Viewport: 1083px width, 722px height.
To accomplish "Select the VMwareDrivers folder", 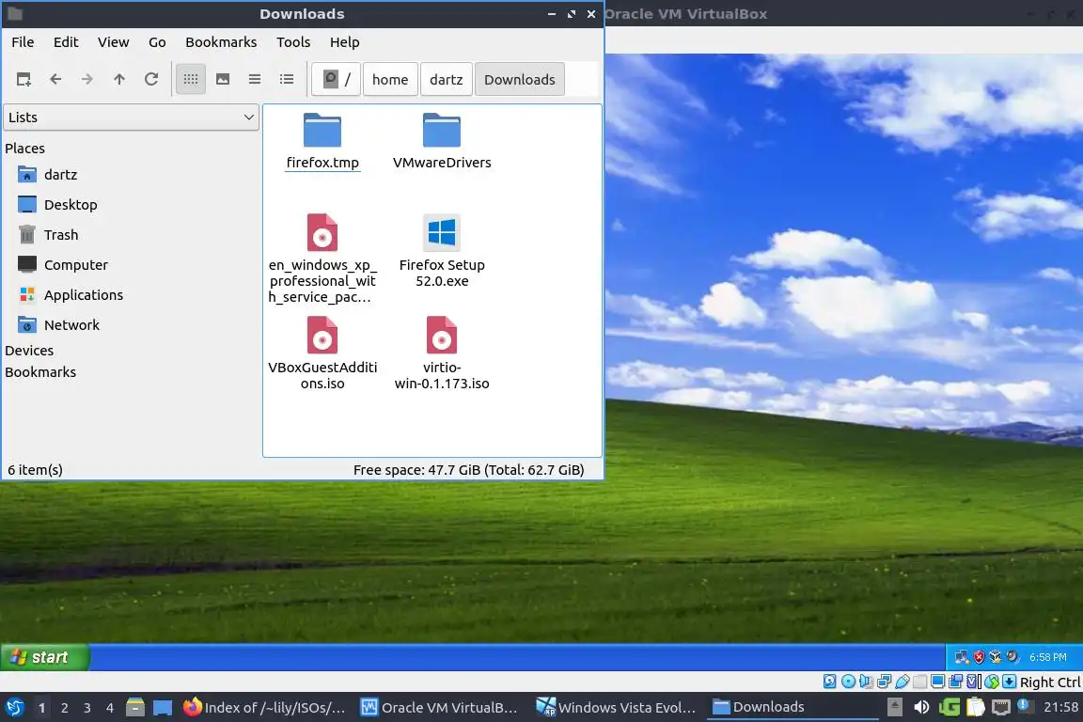I will pyautogui.click(x=442, y=142).
